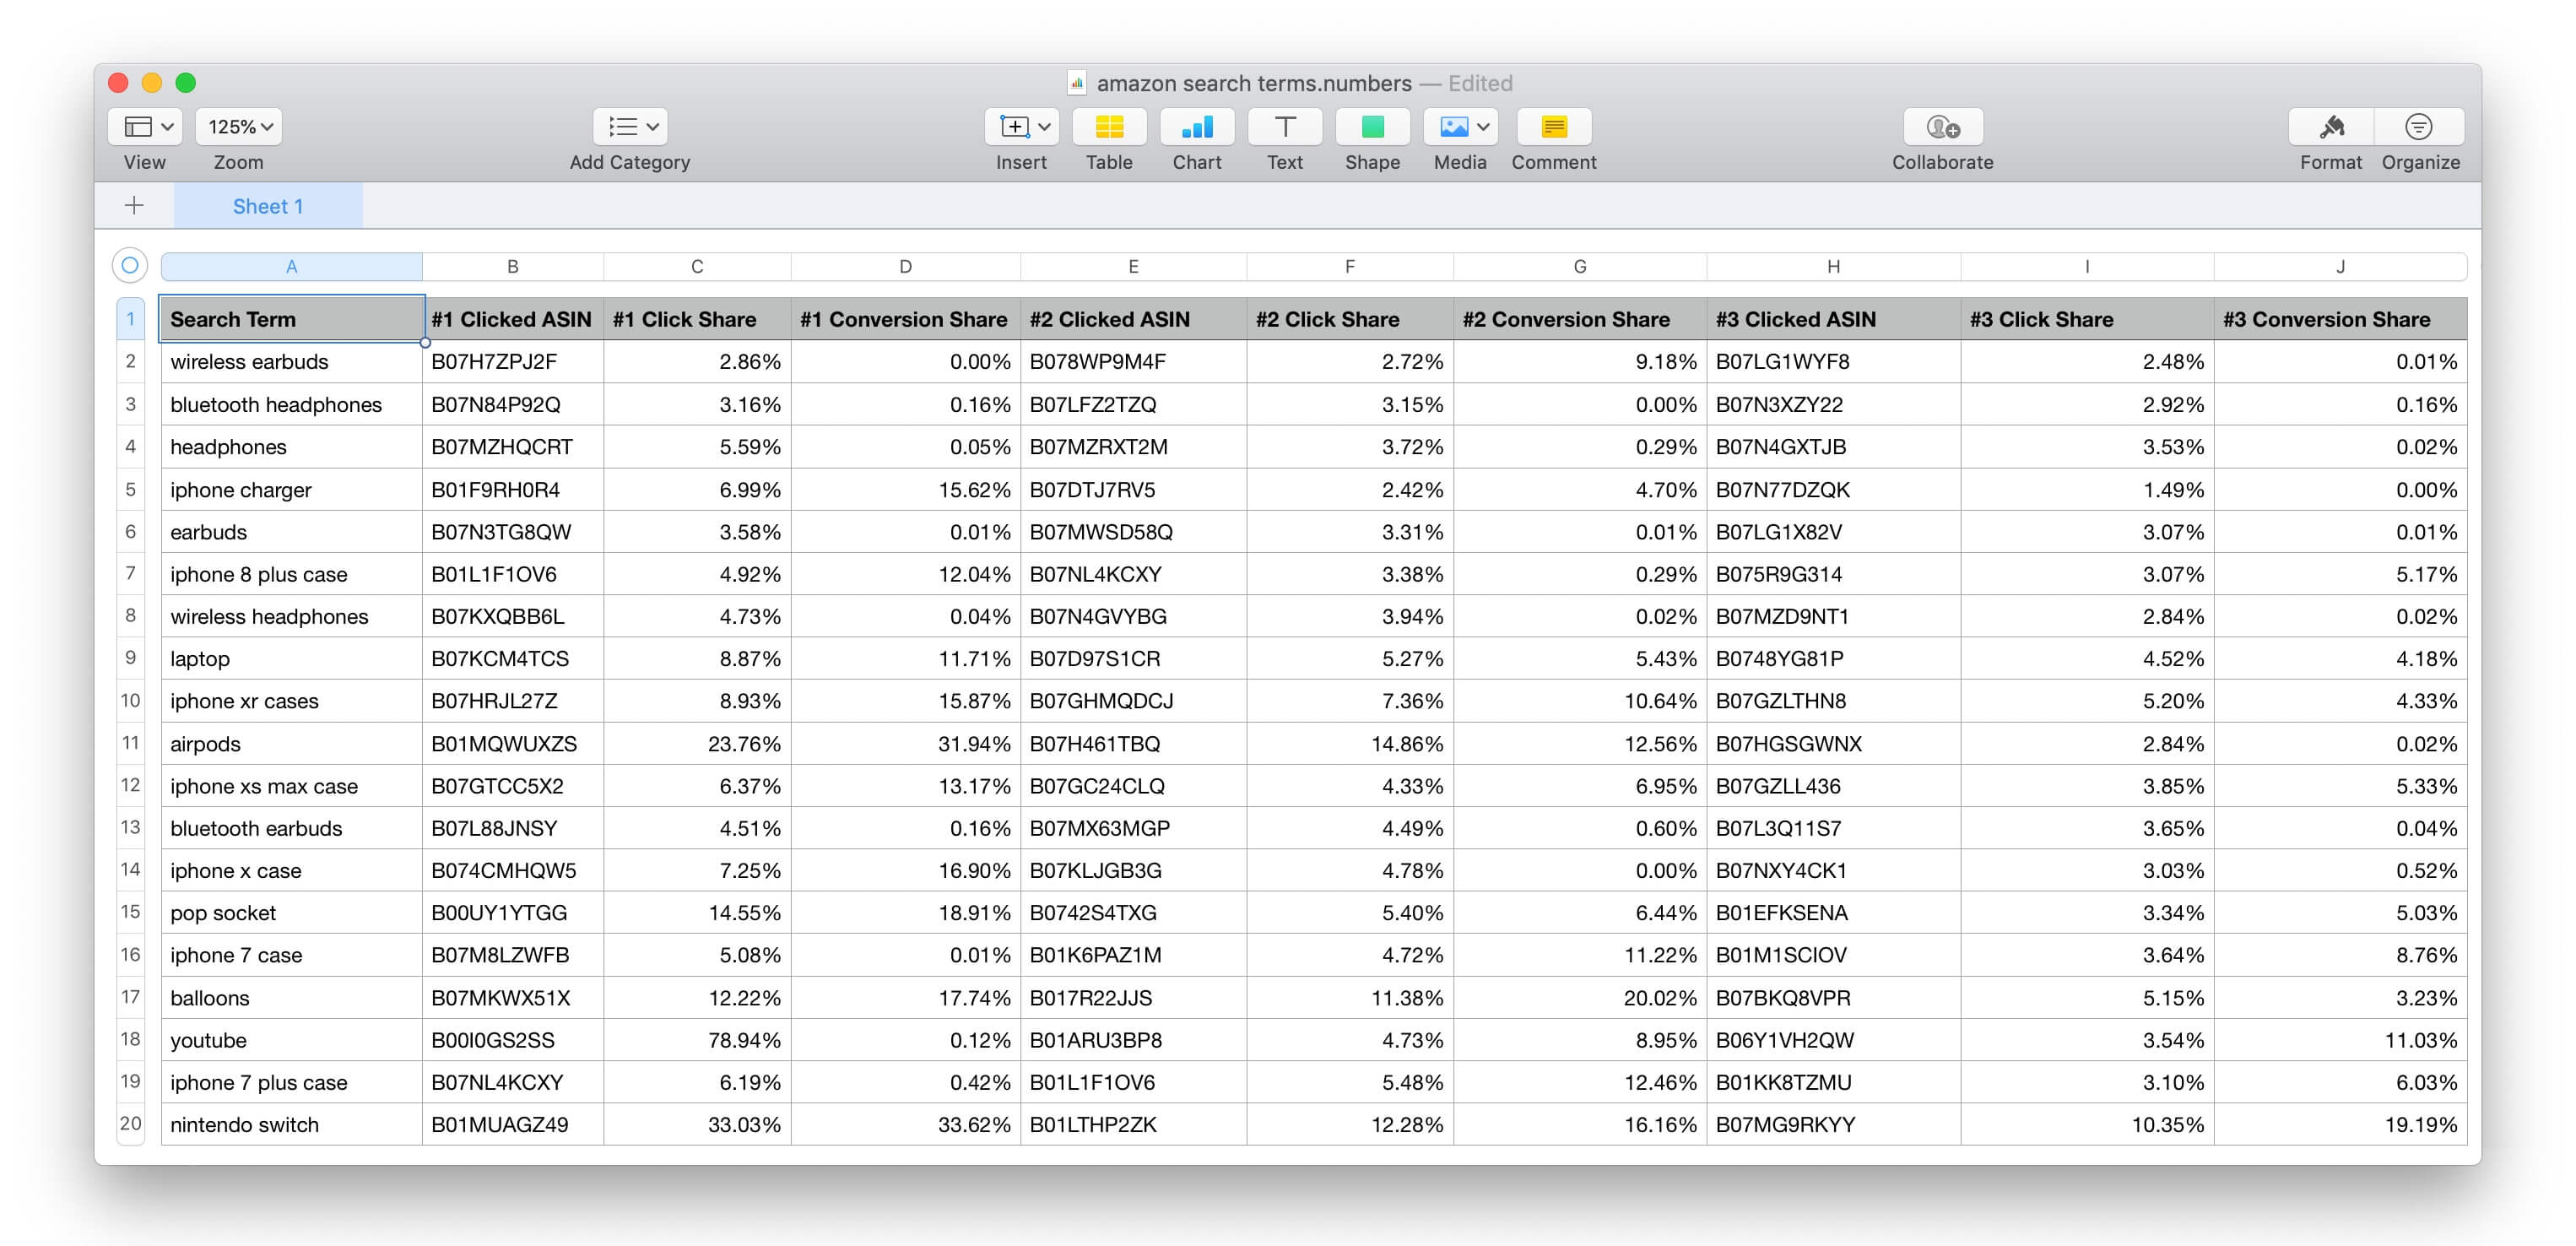
Task: Select the Search Term header cell
Action: click(292, 319)
